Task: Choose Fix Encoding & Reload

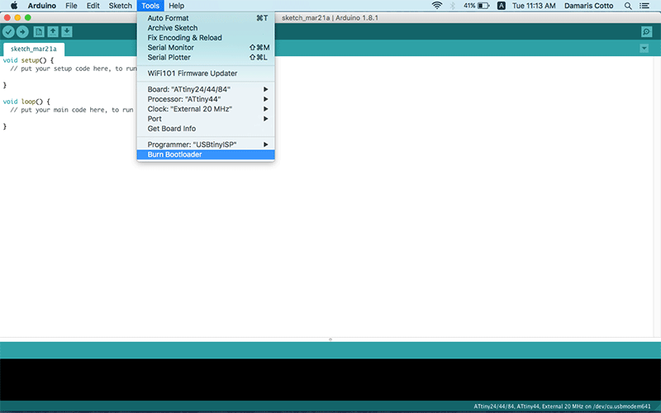Action: (206, 37)
